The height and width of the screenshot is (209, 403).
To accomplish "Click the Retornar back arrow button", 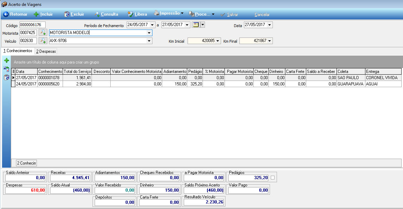I will [x=15, y=14].
